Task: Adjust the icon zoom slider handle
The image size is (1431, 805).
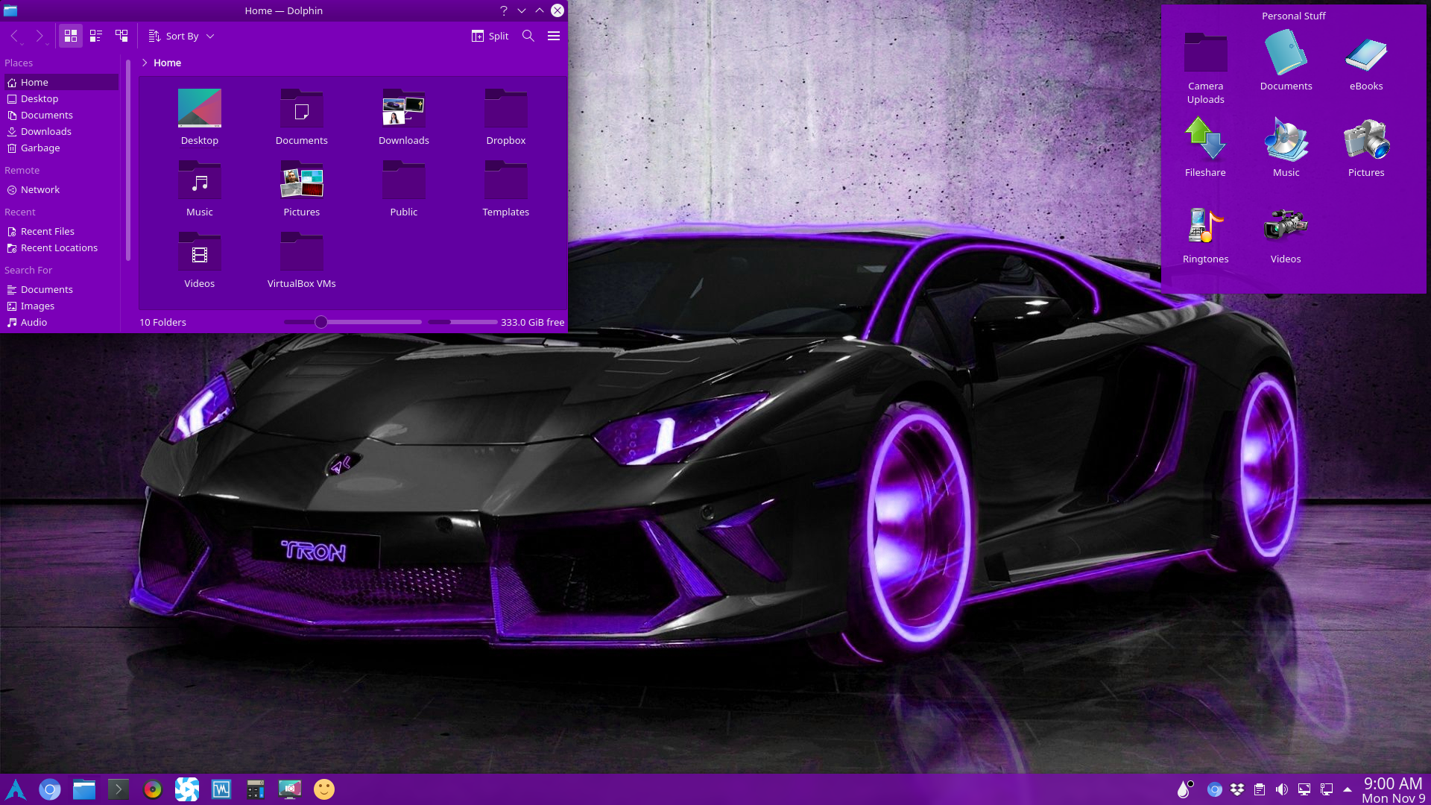Action: 321,322
